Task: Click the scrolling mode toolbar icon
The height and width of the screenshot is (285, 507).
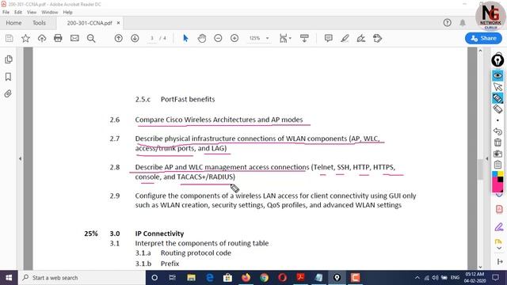Action: tap(304, 39)
